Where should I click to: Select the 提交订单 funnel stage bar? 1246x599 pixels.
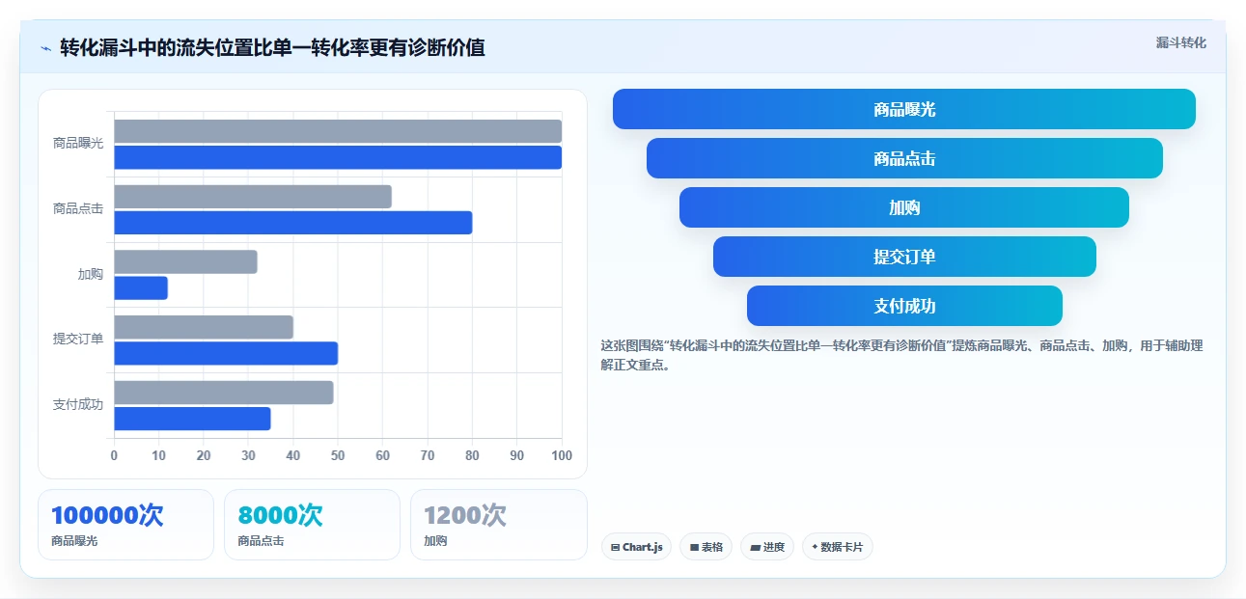coord(904,257)
